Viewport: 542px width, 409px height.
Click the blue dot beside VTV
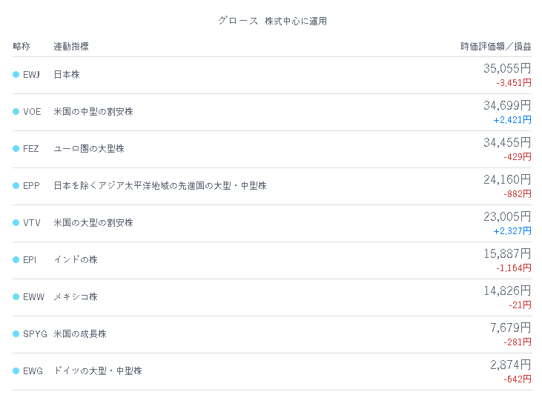[16, 223]
